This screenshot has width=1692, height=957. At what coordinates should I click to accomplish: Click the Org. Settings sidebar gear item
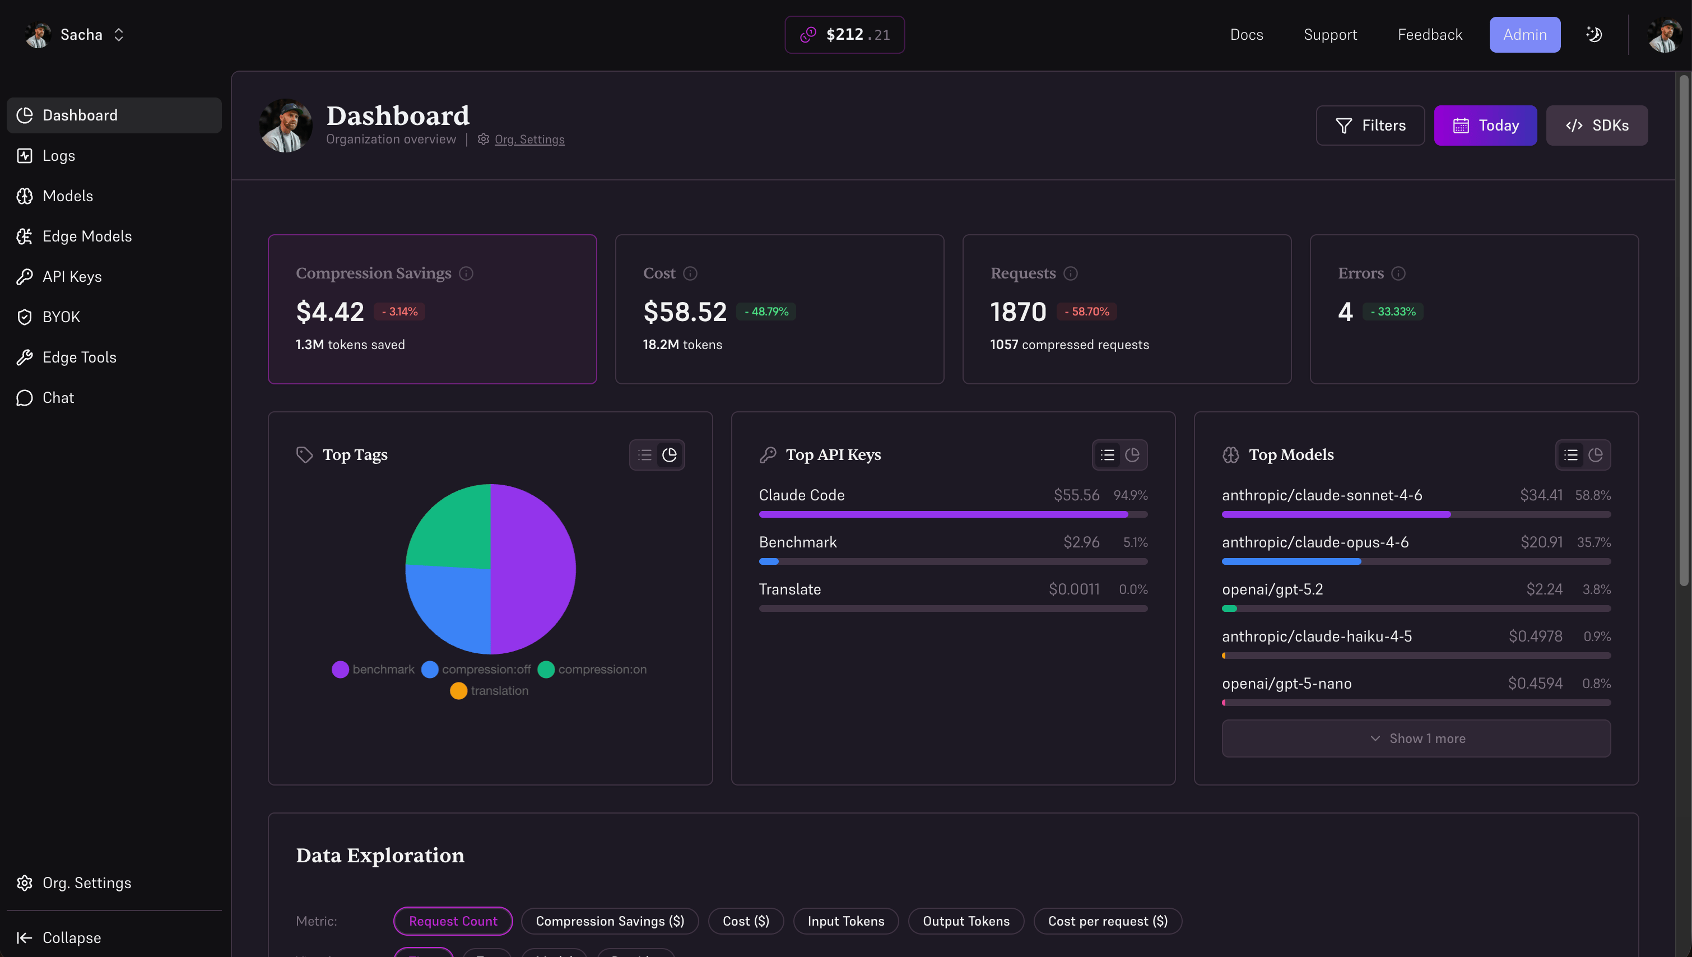[x=114, y=882]
